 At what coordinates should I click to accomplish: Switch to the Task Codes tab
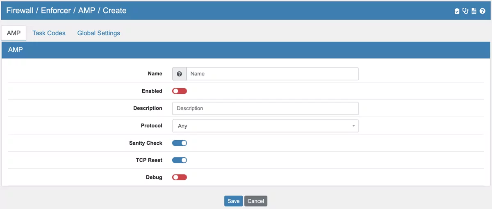(49, 33)
